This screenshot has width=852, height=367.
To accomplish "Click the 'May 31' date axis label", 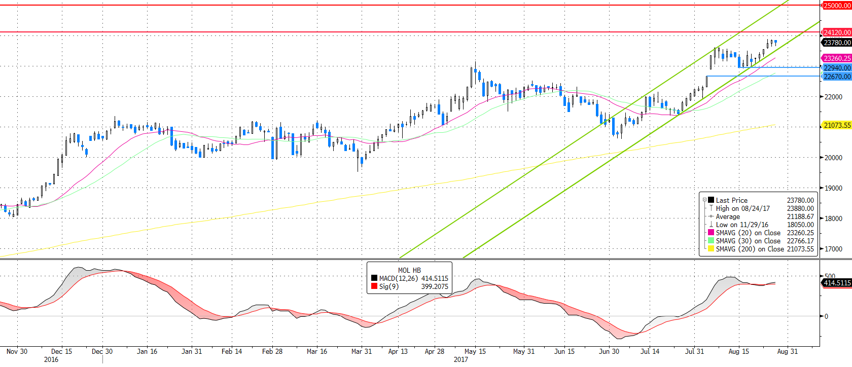I will [x=524, y=351].
